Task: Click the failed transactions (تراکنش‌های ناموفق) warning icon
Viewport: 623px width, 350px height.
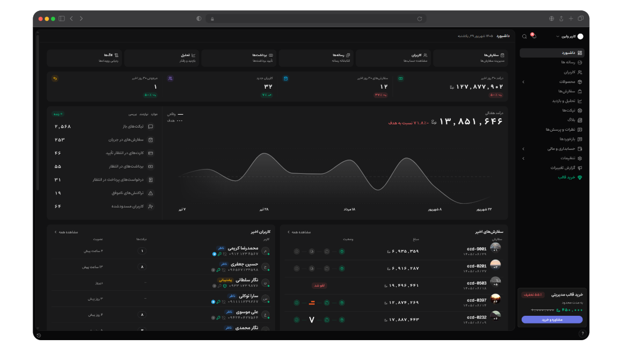Action: tap(151, 193)
